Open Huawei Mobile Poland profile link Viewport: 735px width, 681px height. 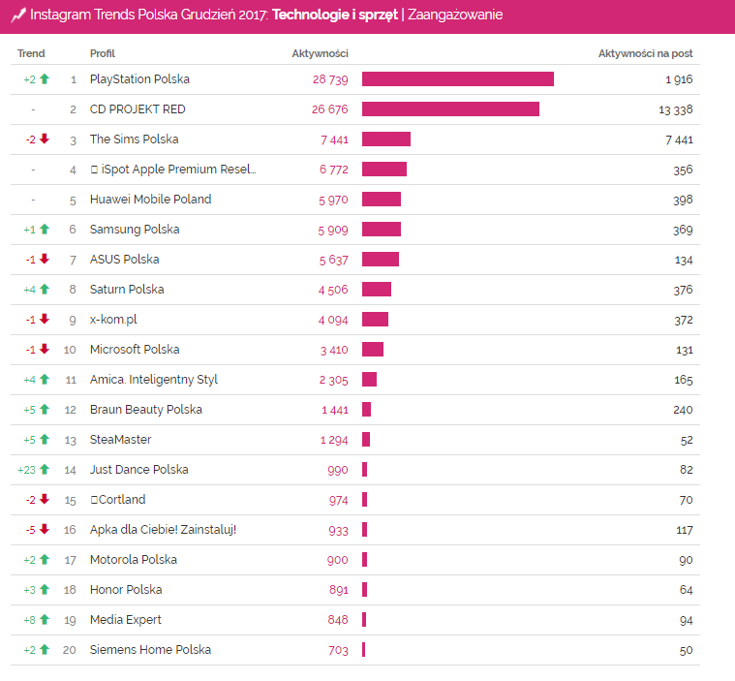(150, 200)
